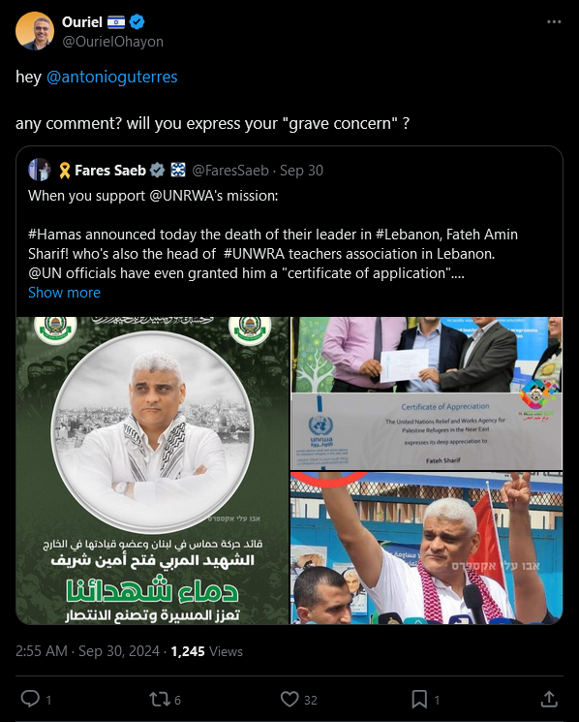Click Fares Saeb's verified badge
The height and width of the screenshot is (722, 579).
tap(157, 171)
